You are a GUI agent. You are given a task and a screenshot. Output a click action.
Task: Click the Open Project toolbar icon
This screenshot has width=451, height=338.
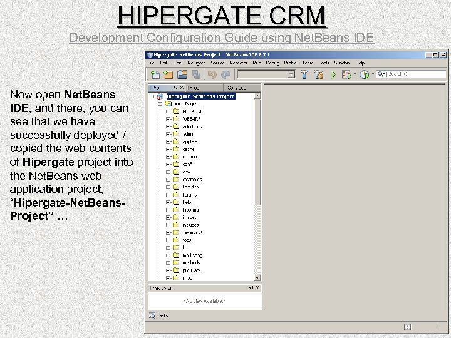[182, 74]
